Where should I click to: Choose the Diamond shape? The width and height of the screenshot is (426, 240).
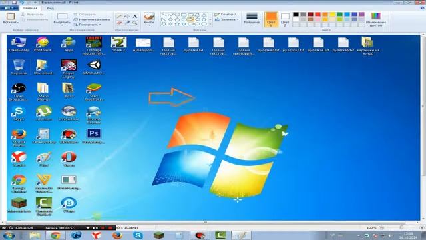170,19
